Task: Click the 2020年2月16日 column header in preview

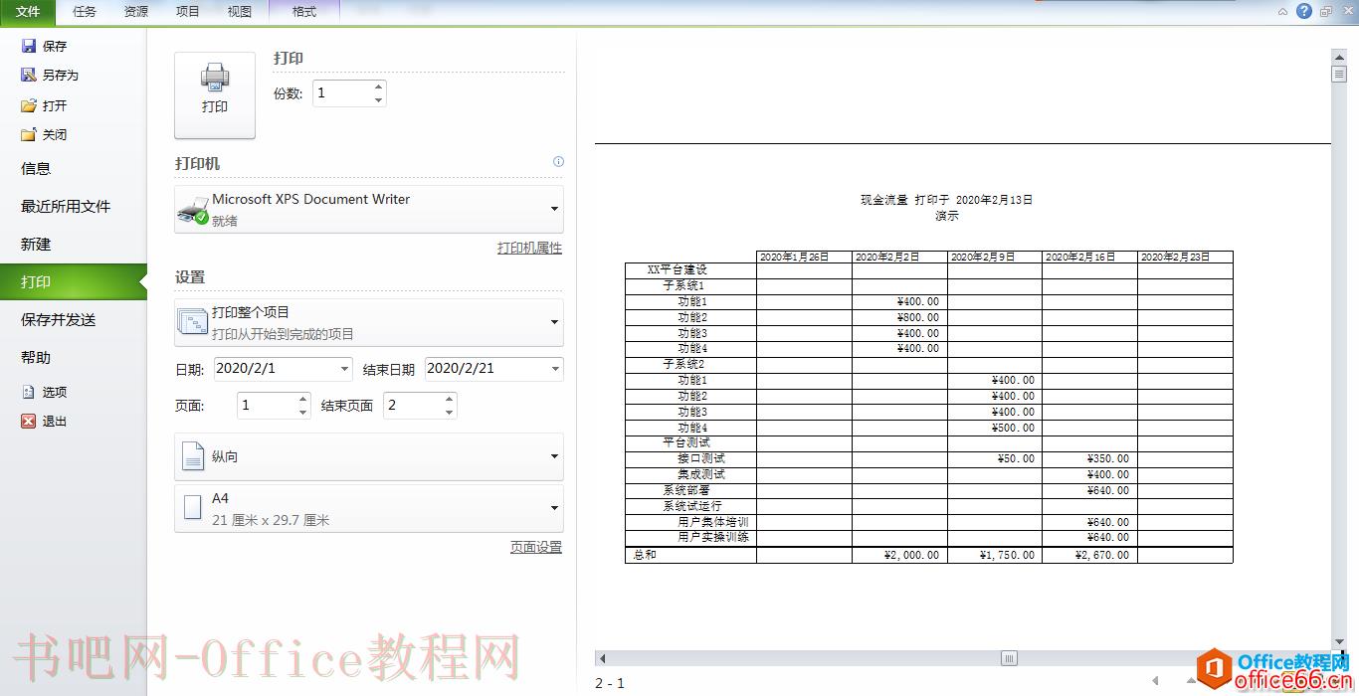Action: click(x=1089, y=257)
